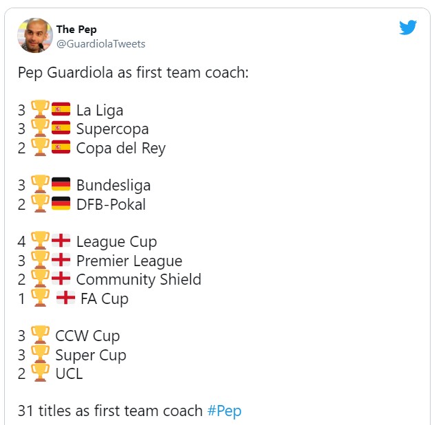432x425 pixels.
Task: Select the trophy emoji beside DFB-Pokal
Action: pos(40,204)
